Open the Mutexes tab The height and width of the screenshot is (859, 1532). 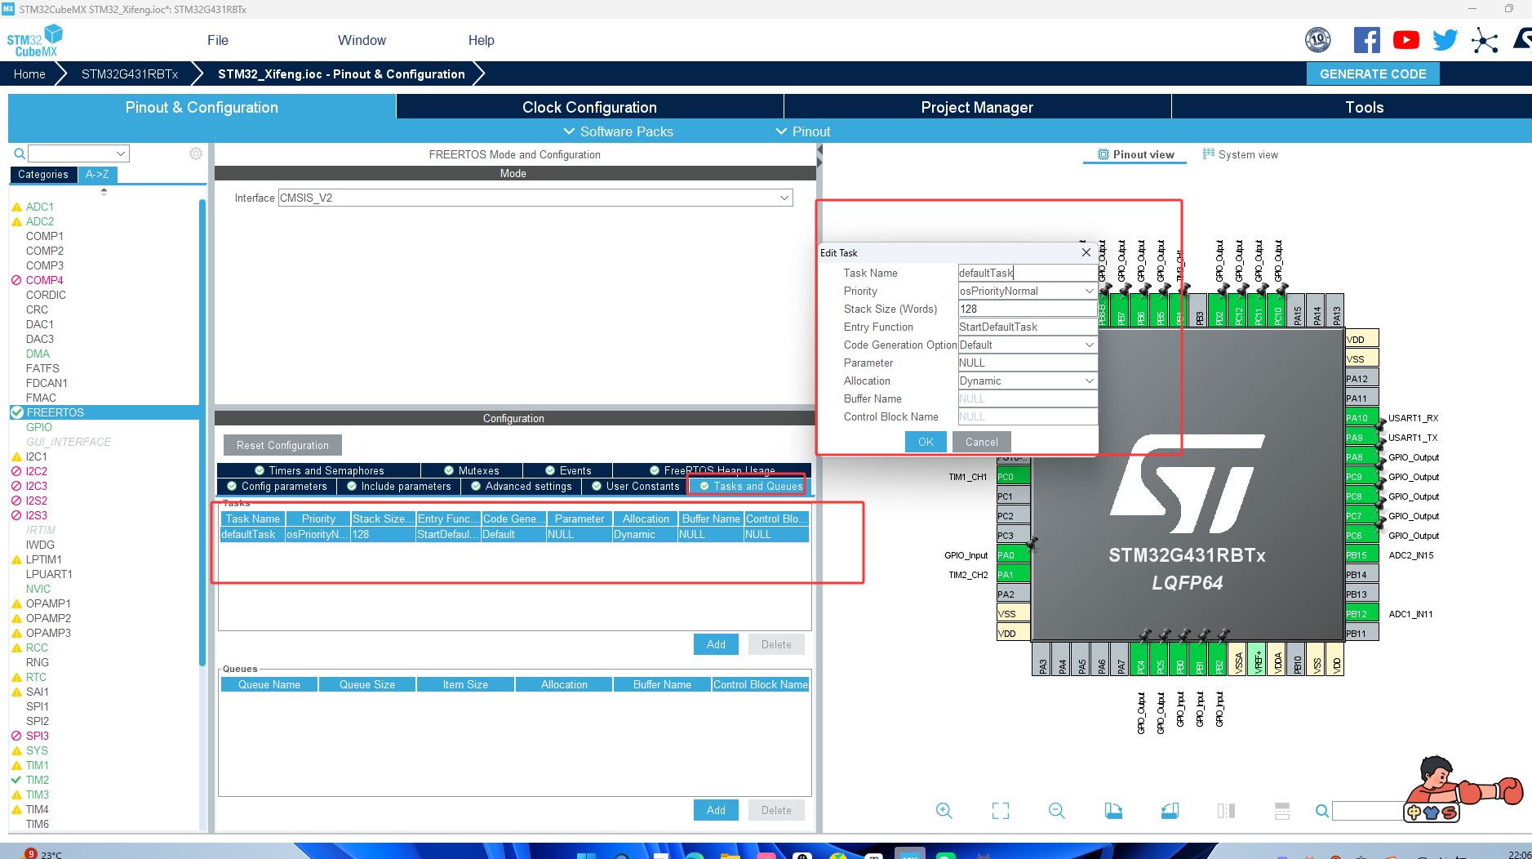pyautogui.click(x=472, y=470)
